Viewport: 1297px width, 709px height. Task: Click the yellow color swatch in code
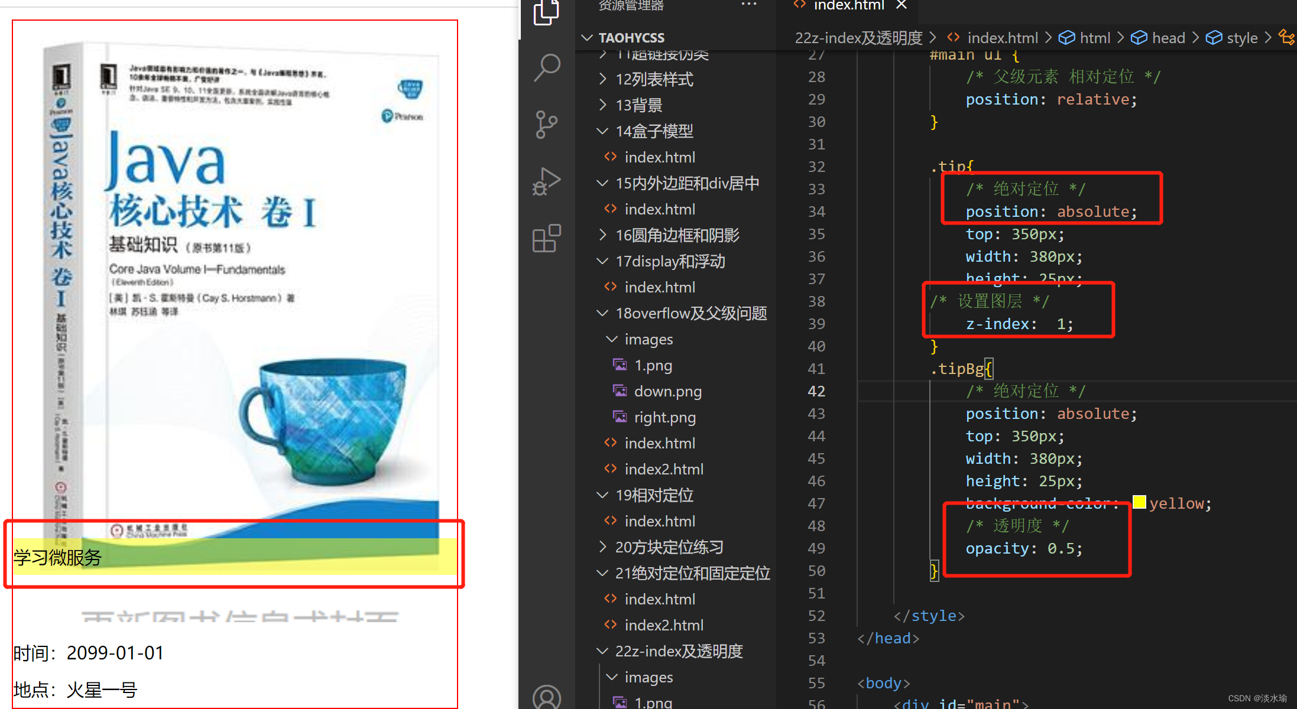[x=1139, y=502]
